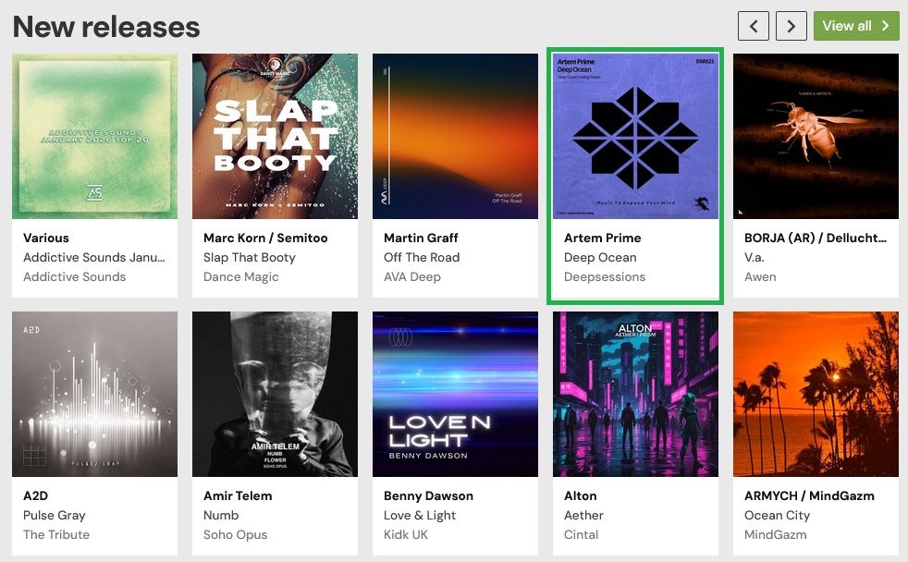Click the Deep Ocean purple cover art
The image size is (908, 562).
pyautogui.click(x=635, y=136)
